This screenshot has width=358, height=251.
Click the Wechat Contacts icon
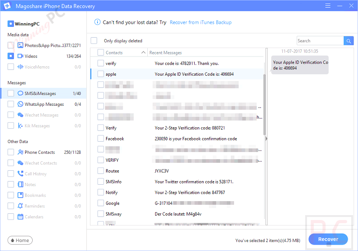click(x=20, y=163)
